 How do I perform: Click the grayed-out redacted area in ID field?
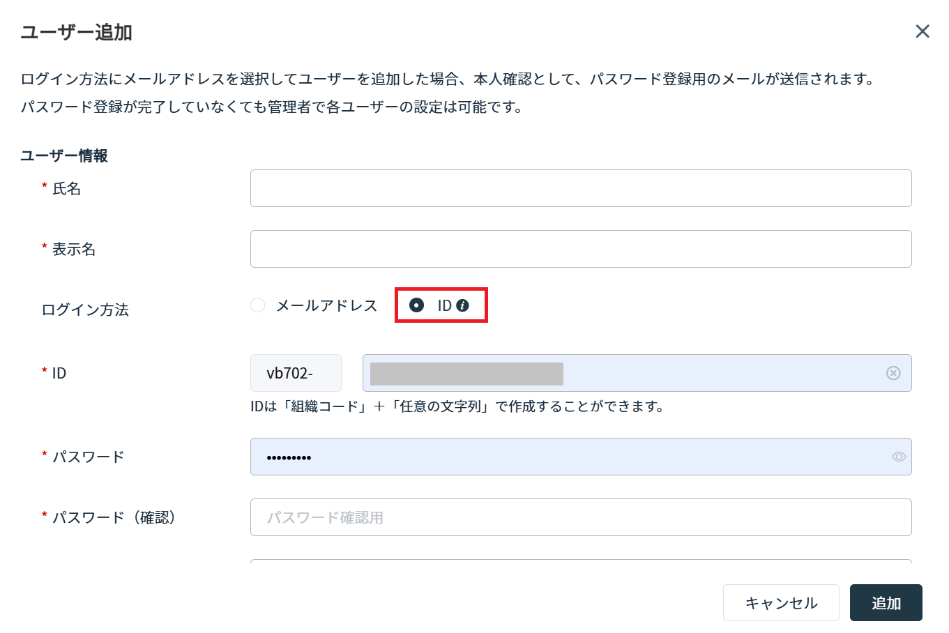click(x=464, y=374)
